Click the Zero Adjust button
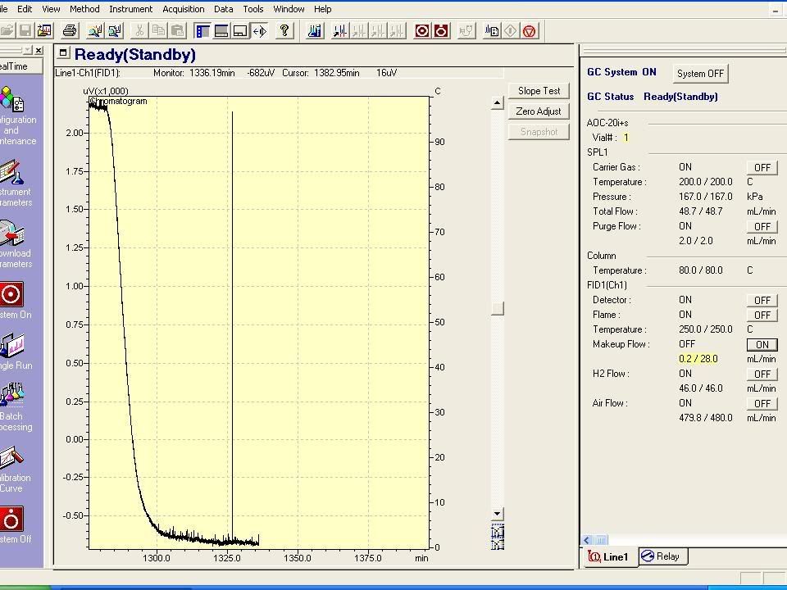787x590 pixels. pyautogui.click(x=539, y=111)
